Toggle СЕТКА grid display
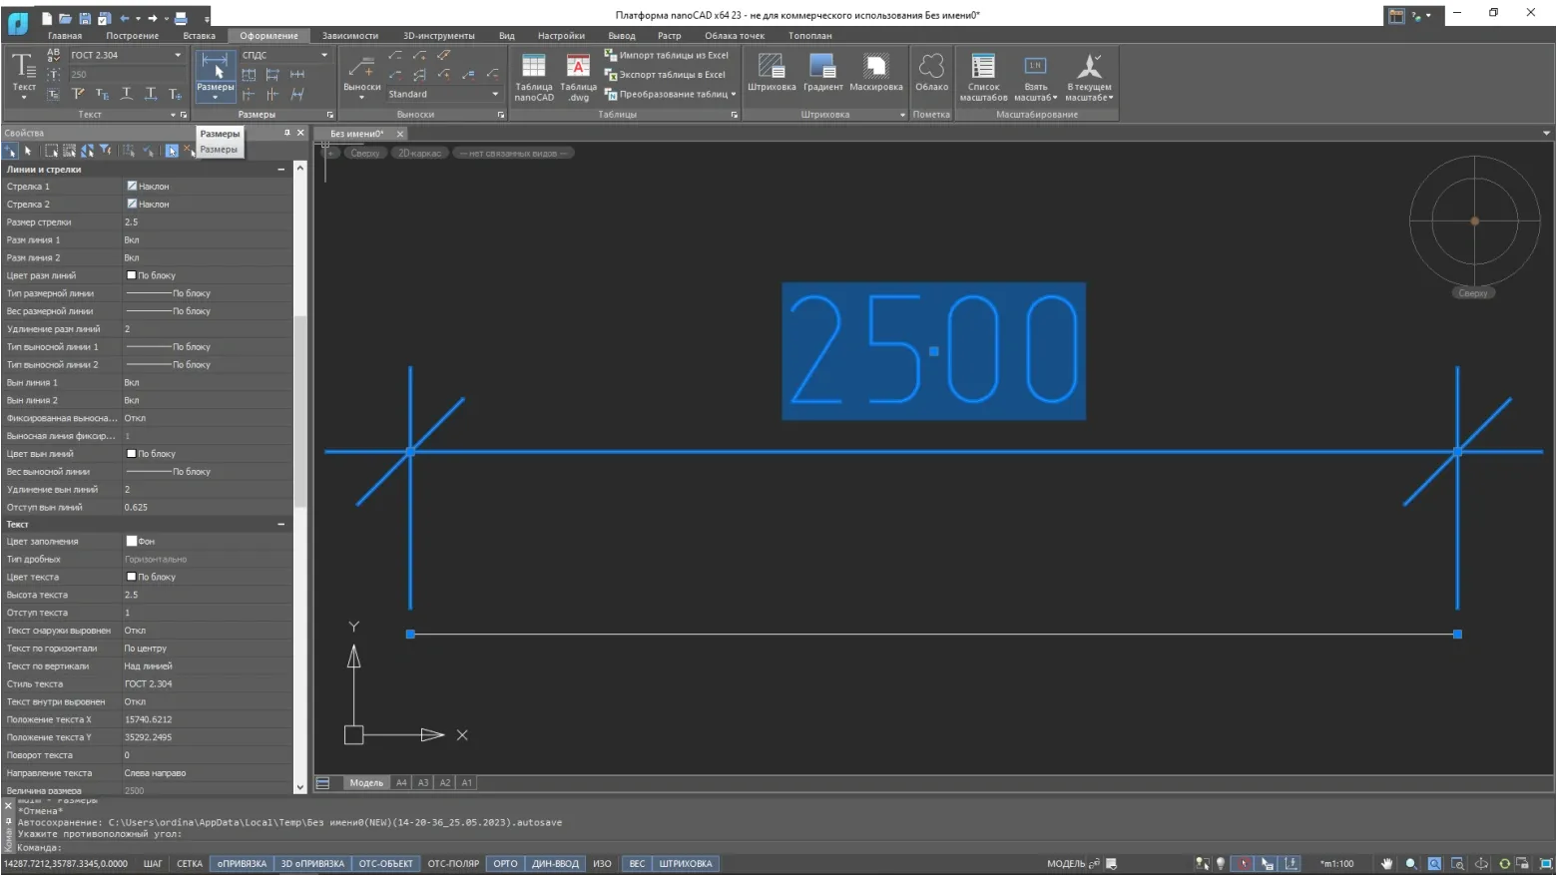The height and width of the screenshot is (875, 1557). pos(190,864)
